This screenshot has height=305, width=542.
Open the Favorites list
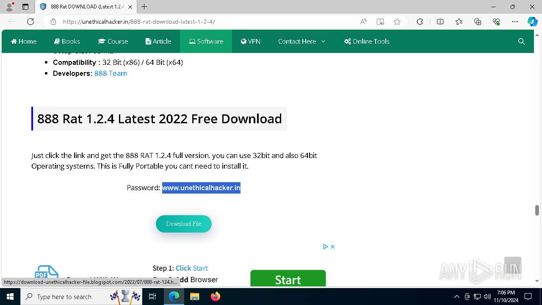459,22
